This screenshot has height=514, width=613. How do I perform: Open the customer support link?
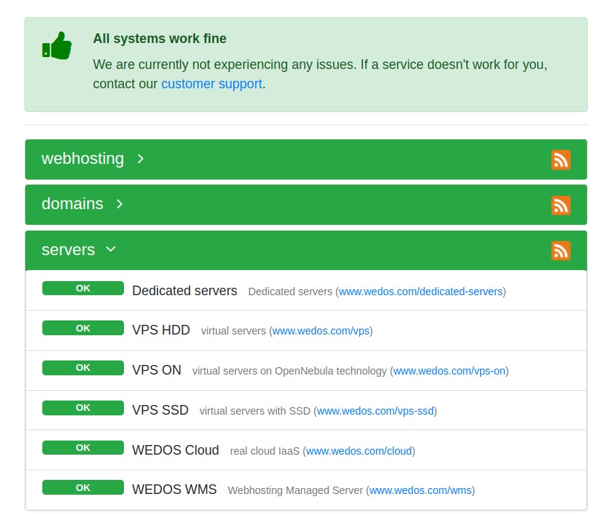(212, 84)
